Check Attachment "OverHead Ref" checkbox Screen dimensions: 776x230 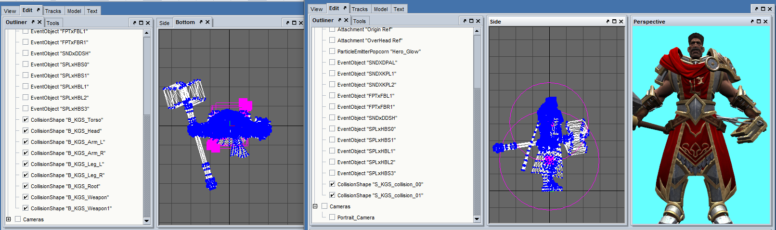point(332,40)
